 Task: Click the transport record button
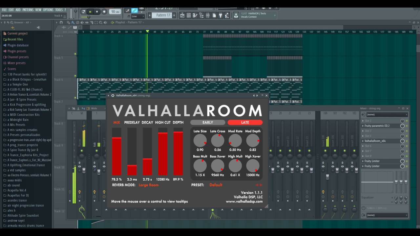click(104, 11)
